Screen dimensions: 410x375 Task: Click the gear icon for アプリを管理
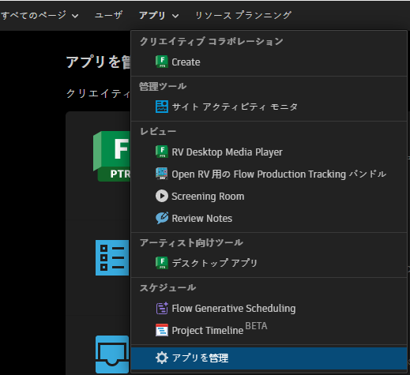click(x=162, y=358)
